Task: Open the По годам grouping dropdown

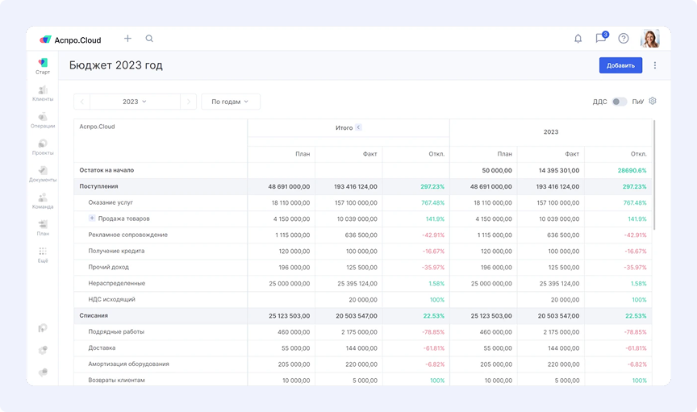Action: click(230, 102)
